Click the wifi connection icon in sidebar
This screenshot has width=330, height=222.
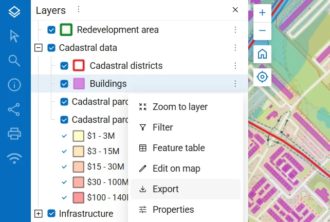[x=14, y=158]
